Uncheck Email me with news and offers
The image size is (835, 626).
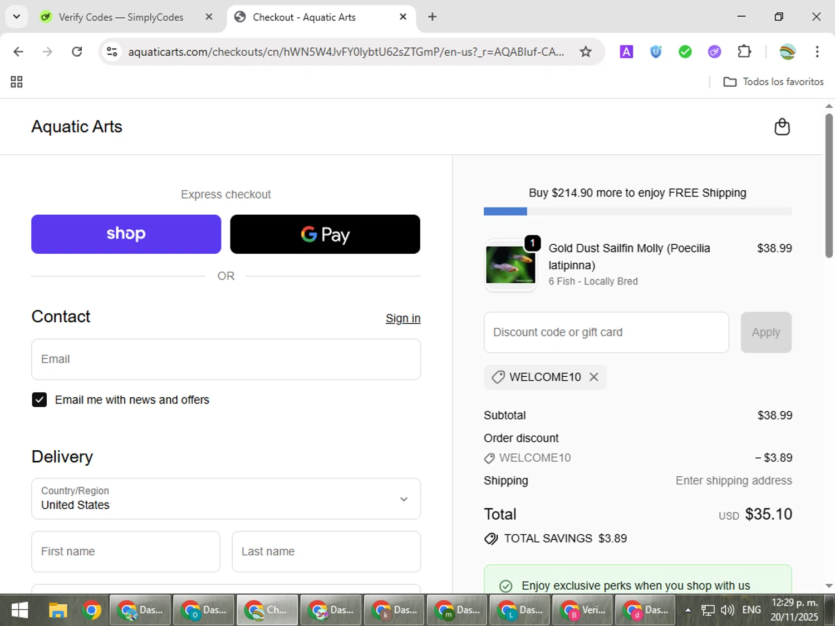tap(40, 400)
